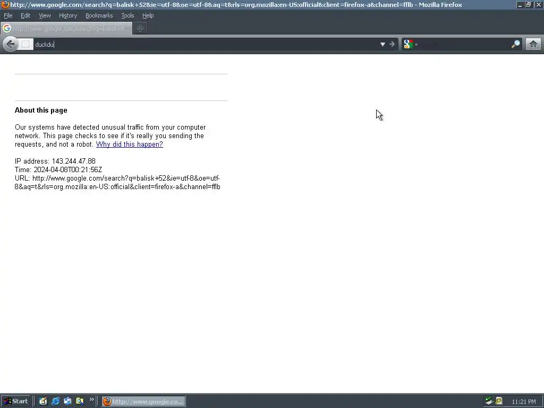Click the site identity icon beside the address bar
The image size is (544, 408).
(25, 44)
